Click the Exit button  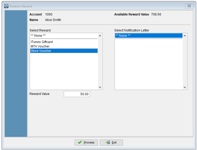click(x=111, y=142)
